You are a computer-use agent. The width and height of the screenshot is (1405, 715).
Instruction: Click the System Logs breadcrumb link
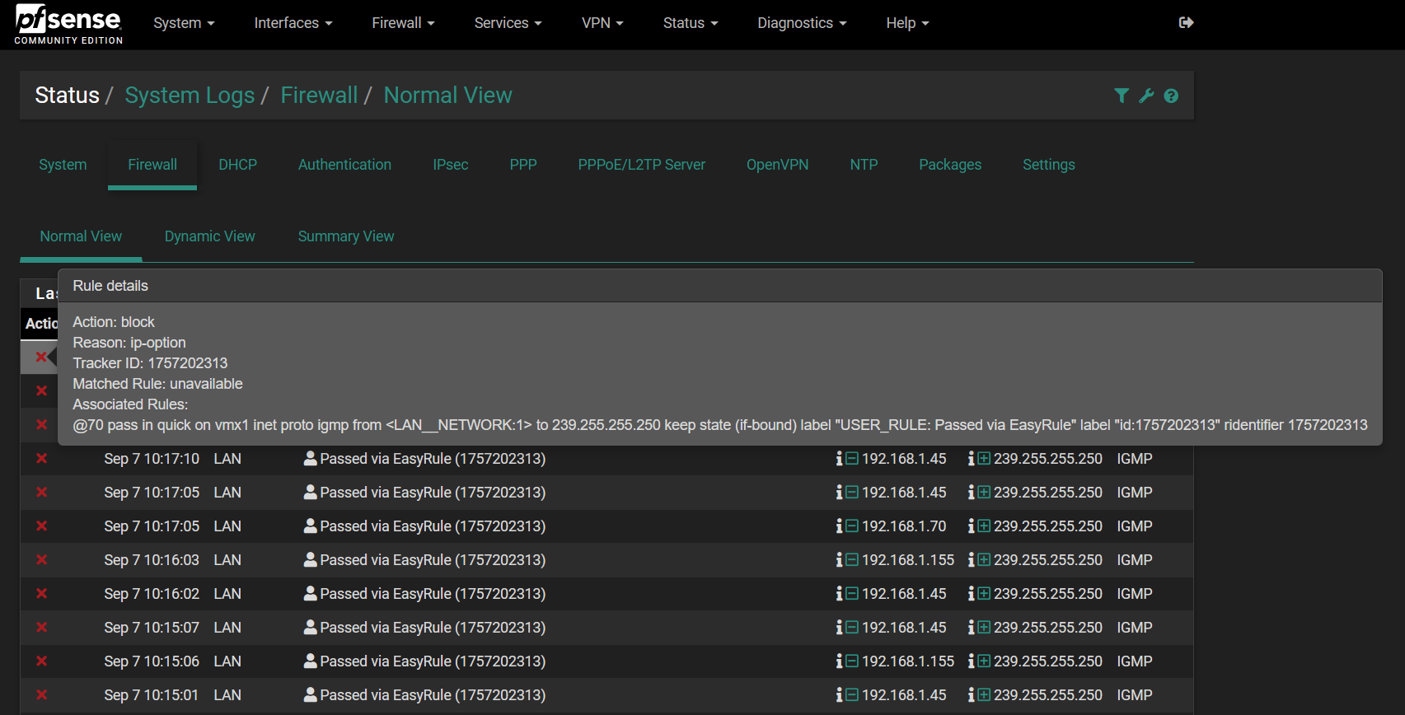[190, 96]
